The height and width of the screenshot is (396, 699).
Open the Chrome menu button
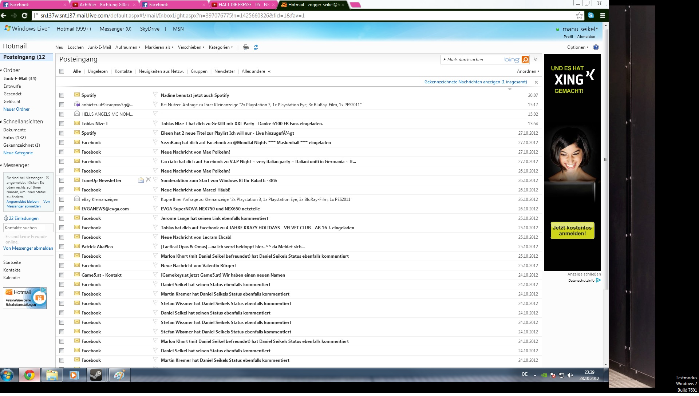point(603,16)
